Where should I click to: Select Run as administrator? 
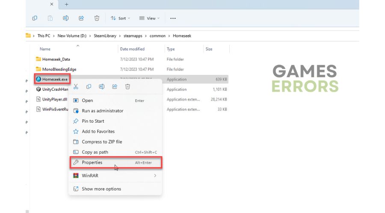115,111
